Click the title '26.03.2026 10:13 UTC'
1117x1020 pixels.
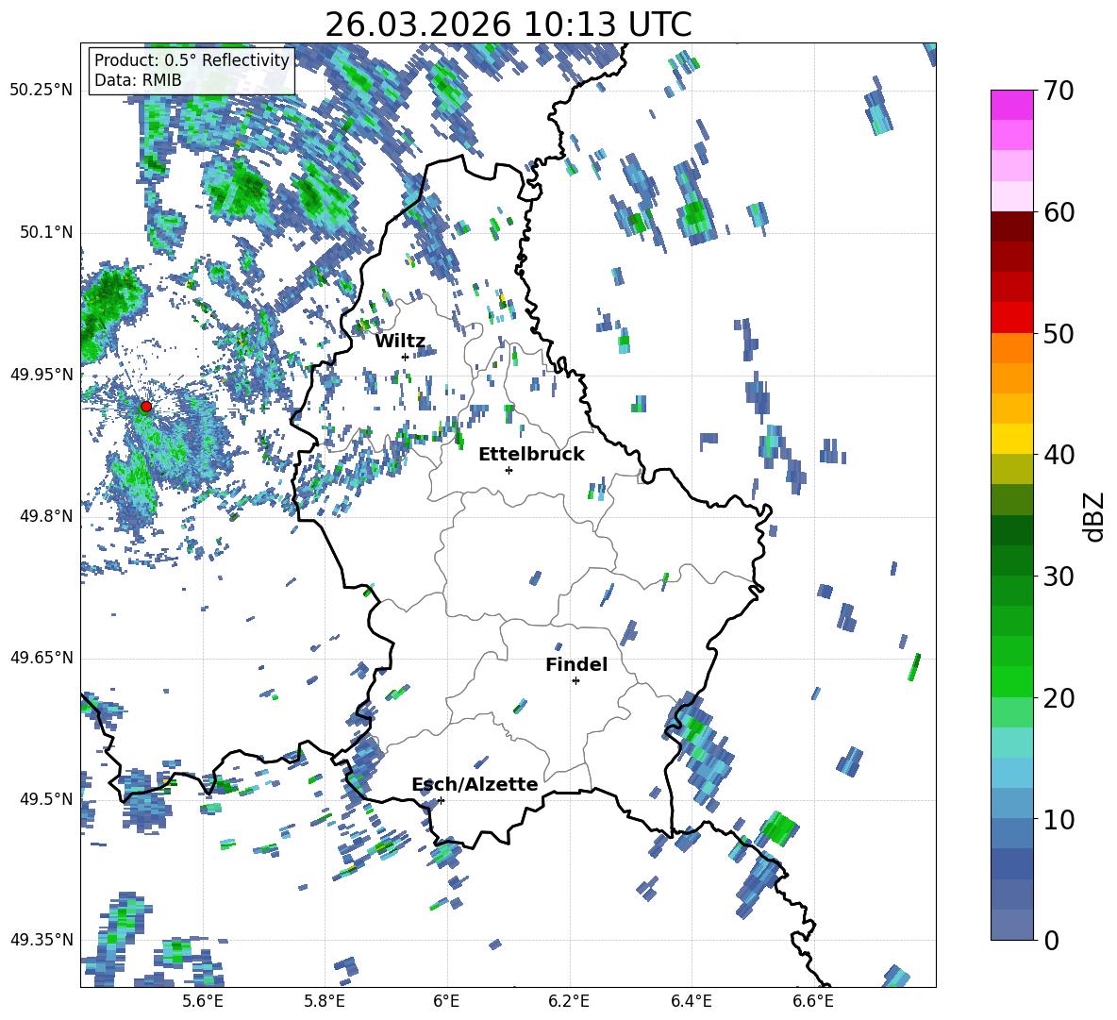pos(508,25)
